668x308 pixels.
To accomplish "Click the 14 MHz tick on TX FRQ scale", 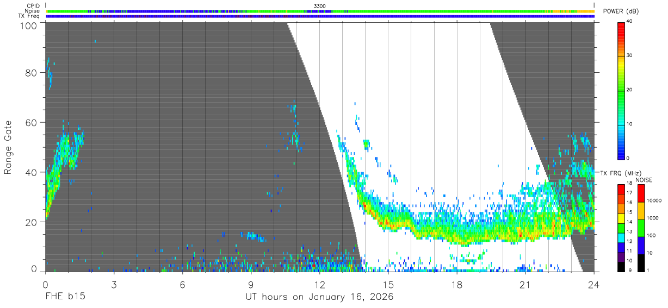I will pyautogui.click(x=630, y=222).
